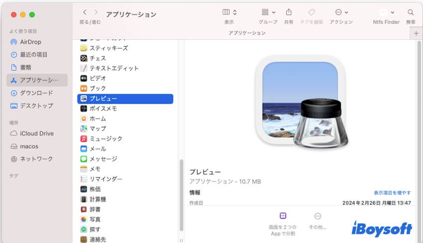Select アプリケーション in the sidebar
The image size is (423, 243).
[x=37, y=80]
